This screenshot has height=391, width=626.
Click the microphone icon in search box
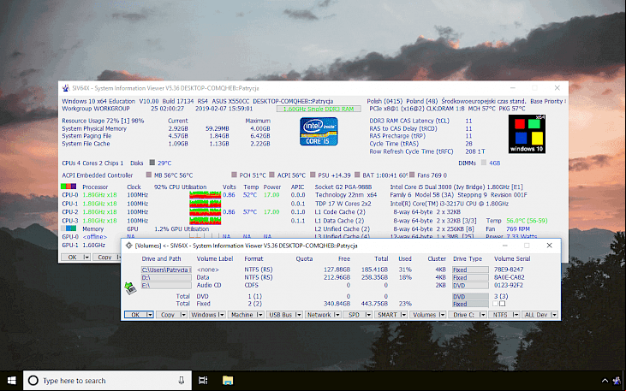click(x=182, y=381)
